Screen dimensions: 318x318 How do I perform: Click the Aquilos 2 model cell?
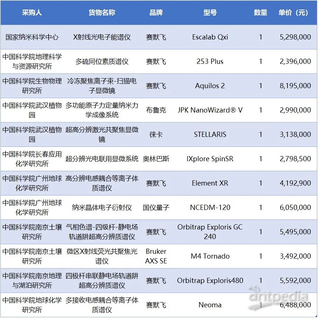(x=210, y=86)
